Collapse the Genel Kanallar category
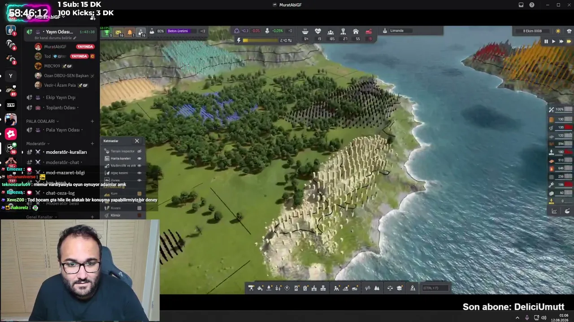 (x=42, y=217)
